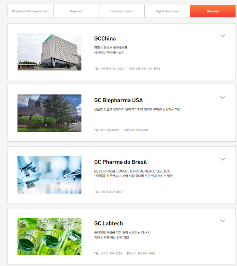This screenshot has height=266, width=237.
Task: Click the GCChina title
Action: (105, 39)
